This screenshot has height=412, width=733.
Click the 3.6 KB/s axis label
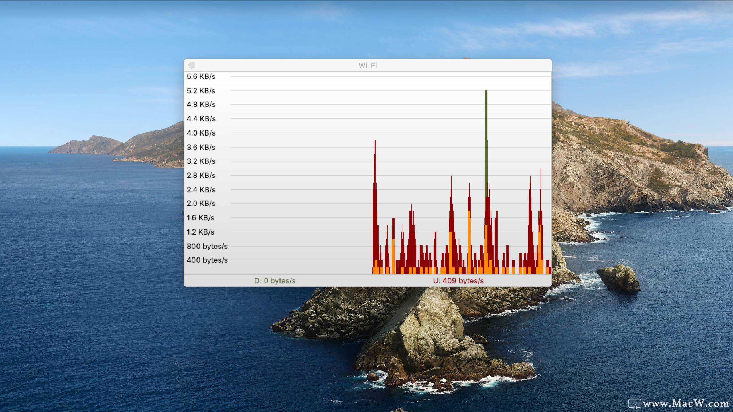point(201,147)
